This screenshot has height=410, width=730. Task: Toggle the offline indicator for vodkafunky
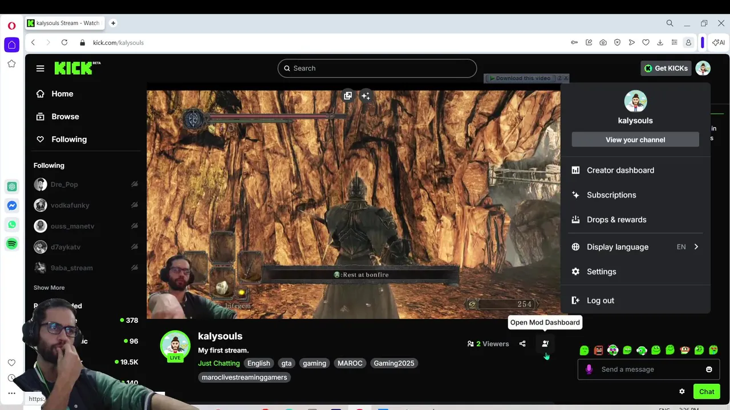(135, 205)
